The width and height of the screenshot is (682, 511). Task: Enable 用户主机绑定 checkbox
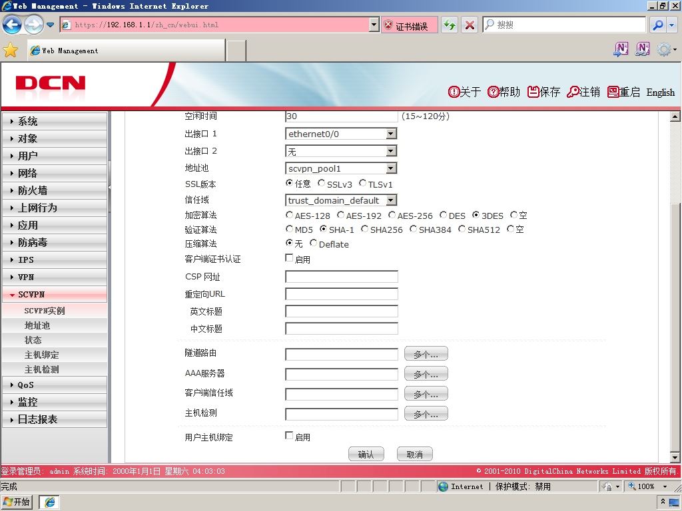[289, 435]
